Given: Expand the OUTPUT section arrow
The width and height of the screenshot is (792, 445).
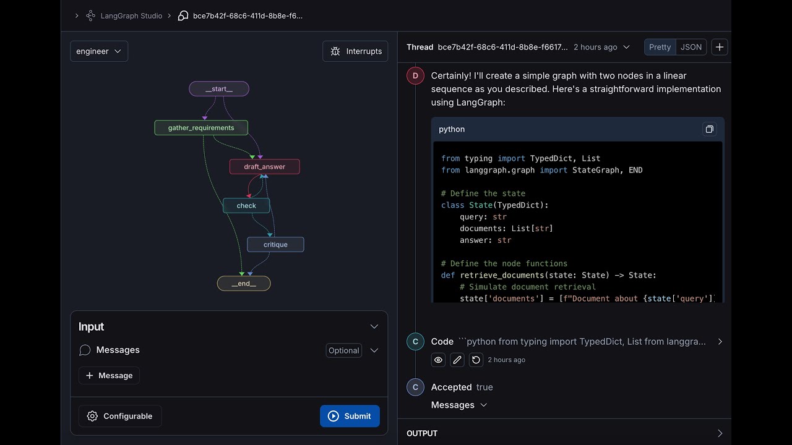Looking at the screenshot, I should click(720, 433).
